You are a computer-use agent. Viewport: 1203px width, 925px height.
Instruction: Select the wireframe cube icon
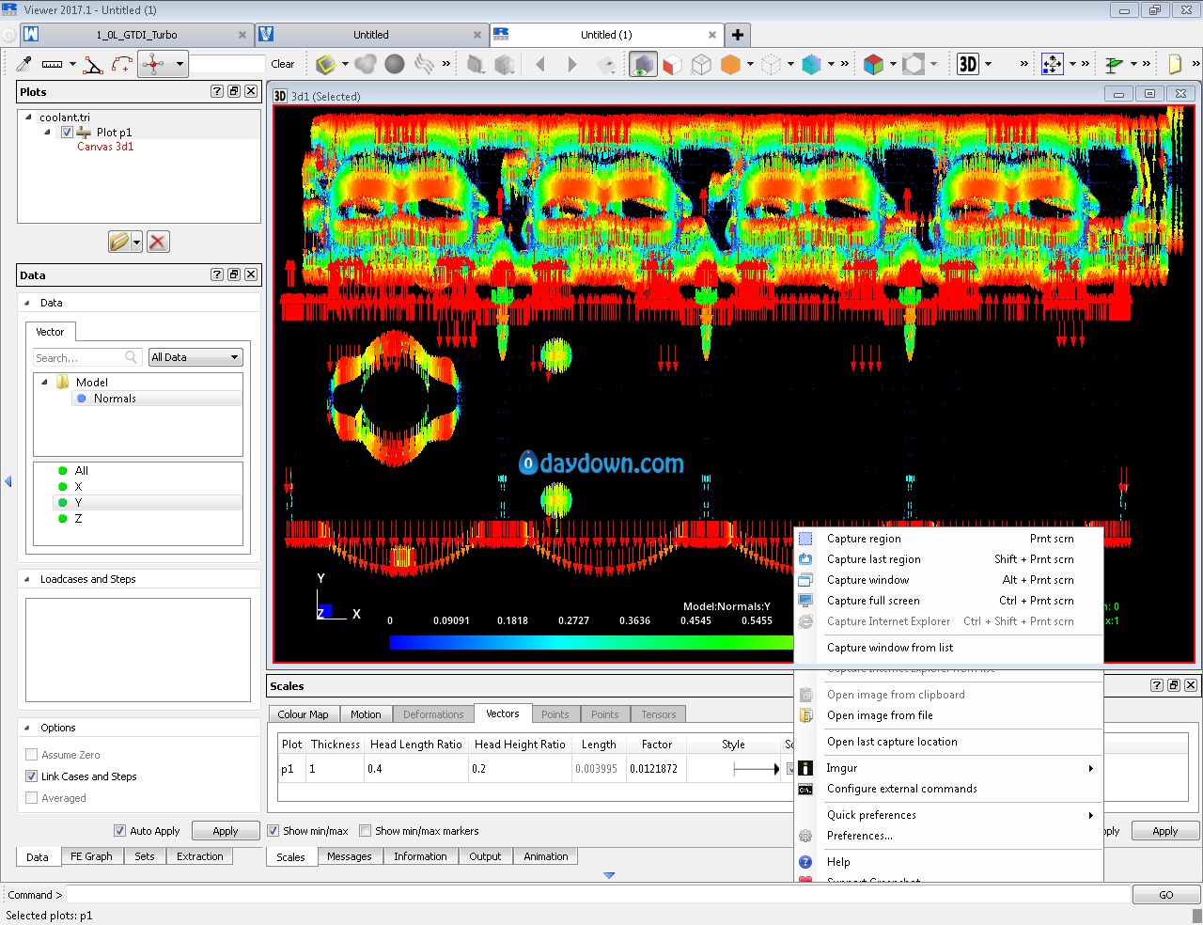(x=701, y=64)
